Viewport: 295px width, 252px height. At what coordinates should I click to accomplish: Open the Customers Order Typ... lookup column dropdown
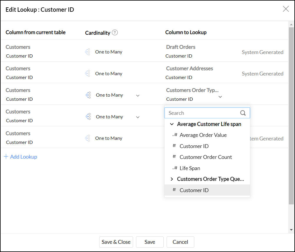click(220, 96)
